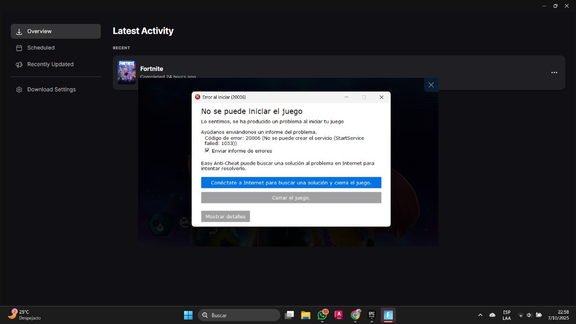
Task: Open Fortnite three-dot options menu
Action: point(554,72)
